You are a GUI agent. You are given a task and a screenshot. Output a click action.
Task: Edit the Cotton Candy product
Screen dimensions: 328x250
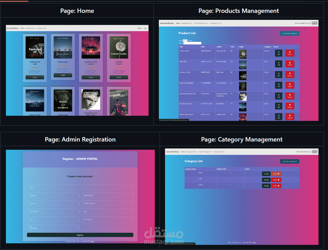pos(279,53)
